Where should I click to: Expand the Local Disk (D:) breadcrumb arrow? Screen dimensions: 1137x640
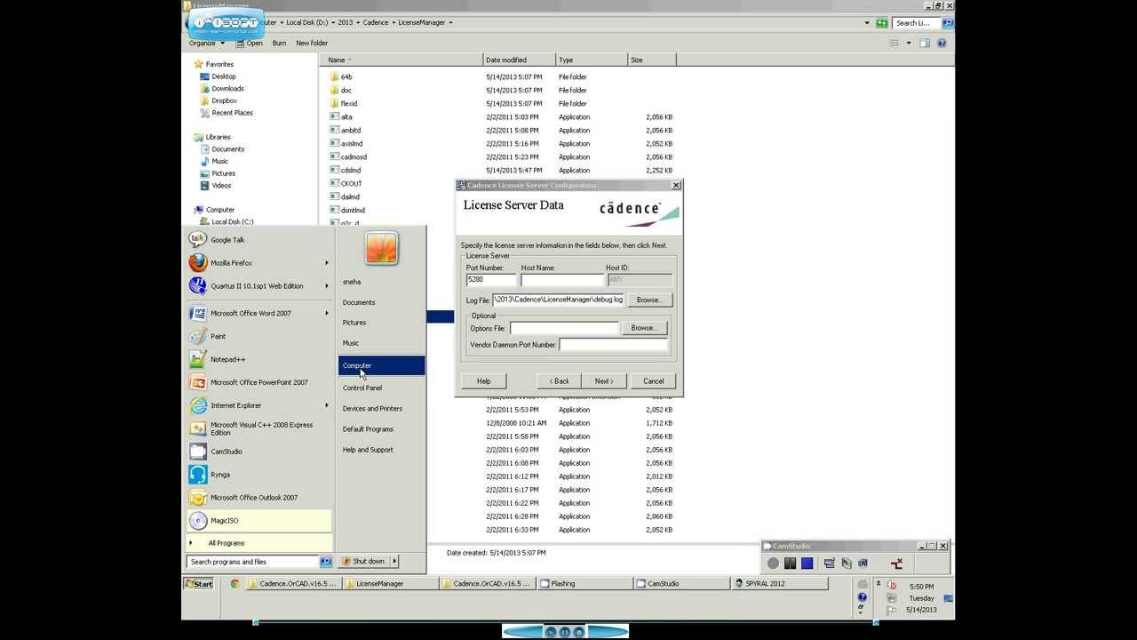click(332, 22)
